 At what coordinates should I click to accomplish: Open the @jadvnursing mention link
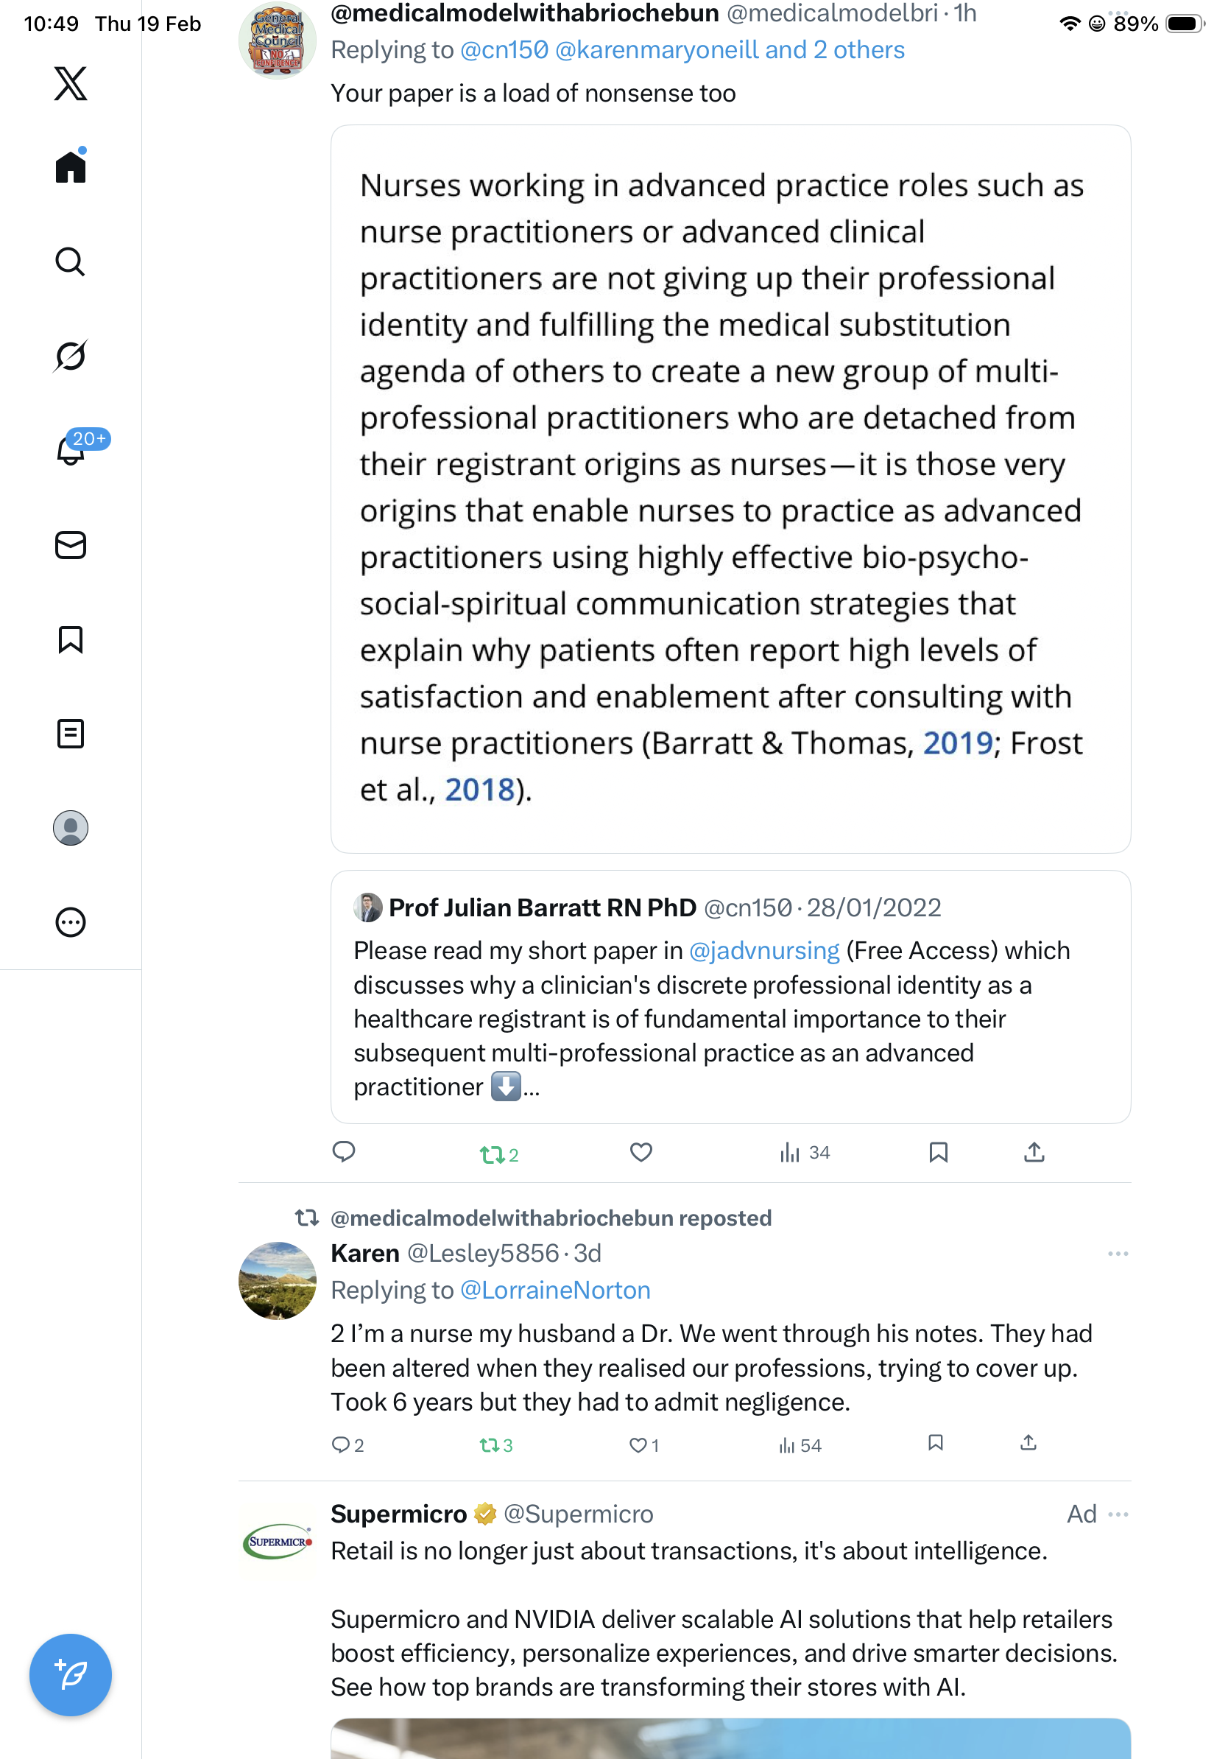764,951
